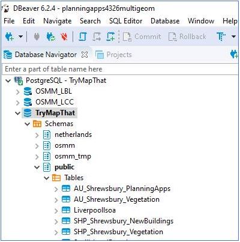
Task: Click the Transaction mode icon
Action: point(221,37)
